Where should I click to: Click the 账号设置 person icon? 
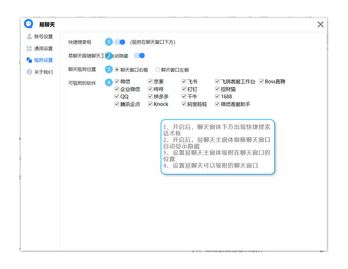pos(29,37)
